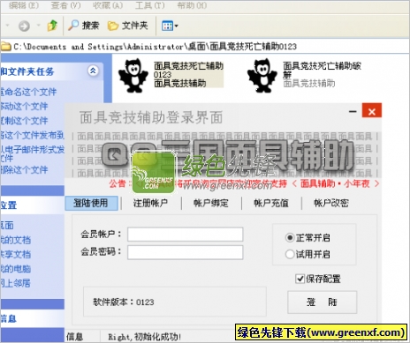This screenshot has width=410, height=343.
Task: Open the Views dropdown arrow
Action: tap(177, 26)
